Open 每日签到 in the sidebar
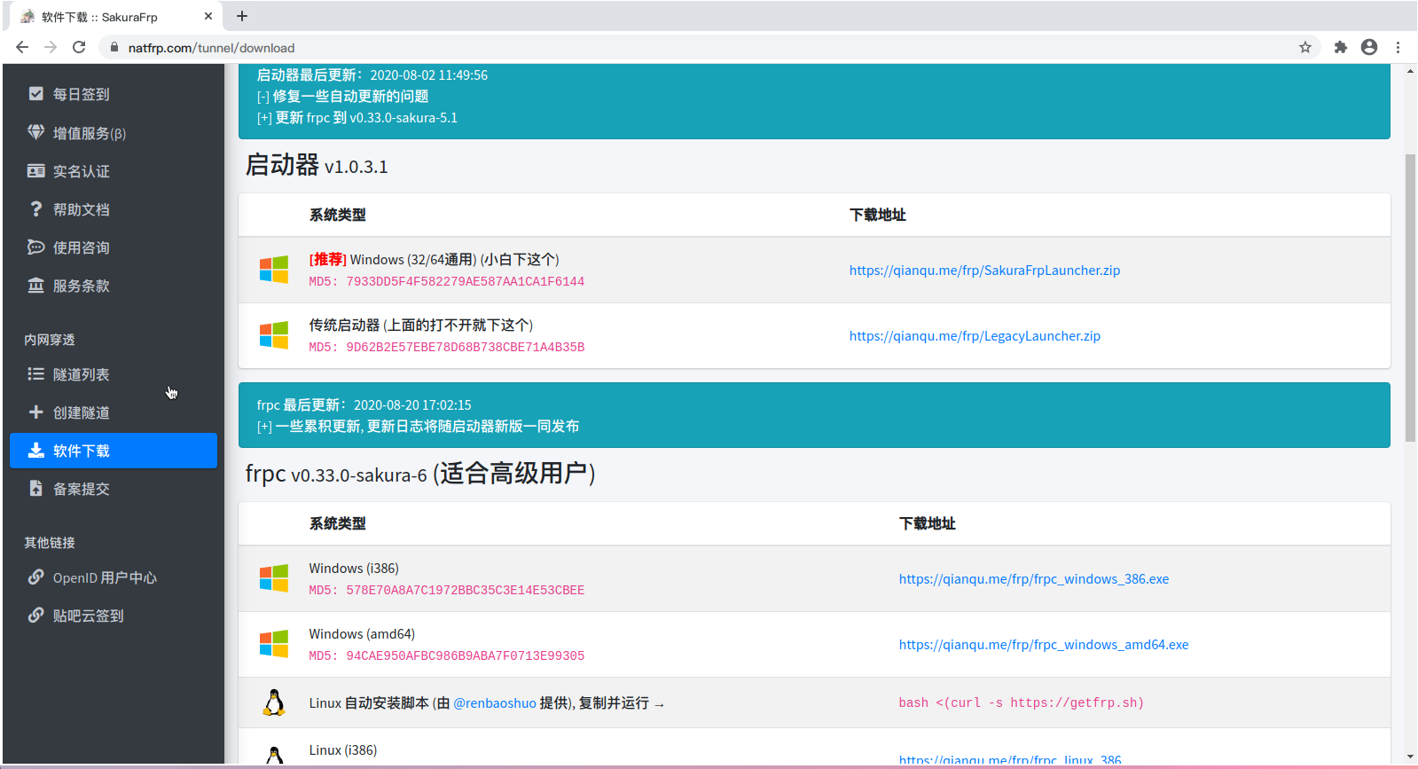 pos(114,94)
